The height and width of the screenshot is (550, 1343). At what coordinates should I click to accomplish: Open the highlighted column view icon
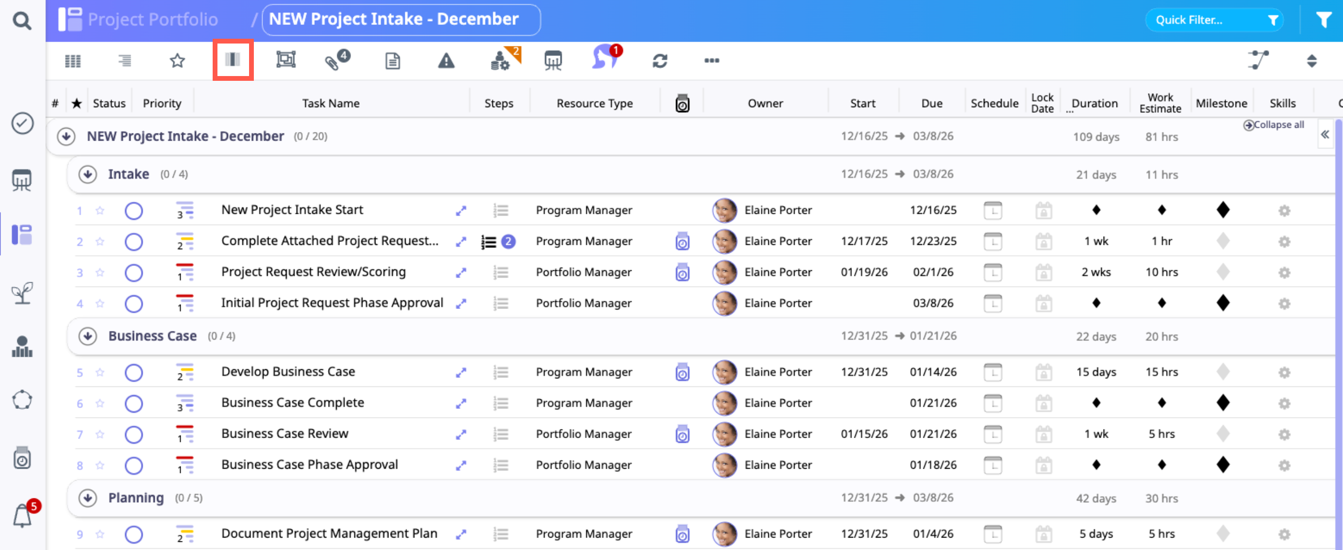point(232,60)
